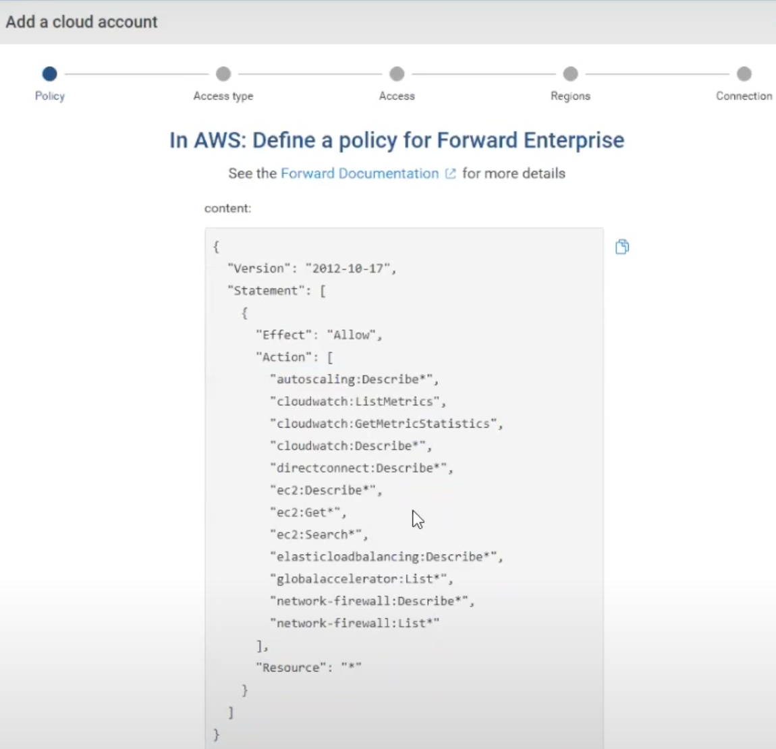776x749 pixels.
Task: Select the 'Policy' step label
Action: 50,96
